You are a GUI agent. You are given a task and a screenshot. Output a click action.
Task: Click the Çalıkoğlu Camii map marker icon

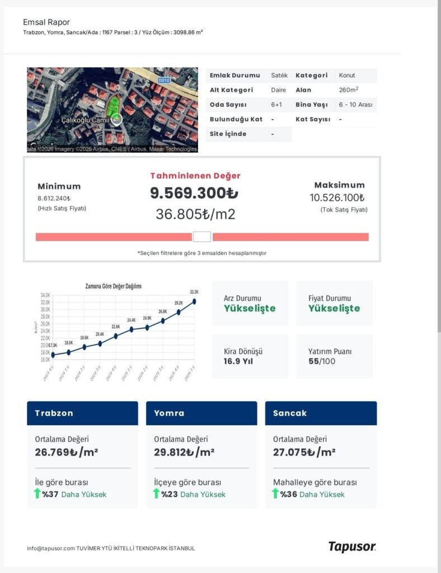point(116,119)
